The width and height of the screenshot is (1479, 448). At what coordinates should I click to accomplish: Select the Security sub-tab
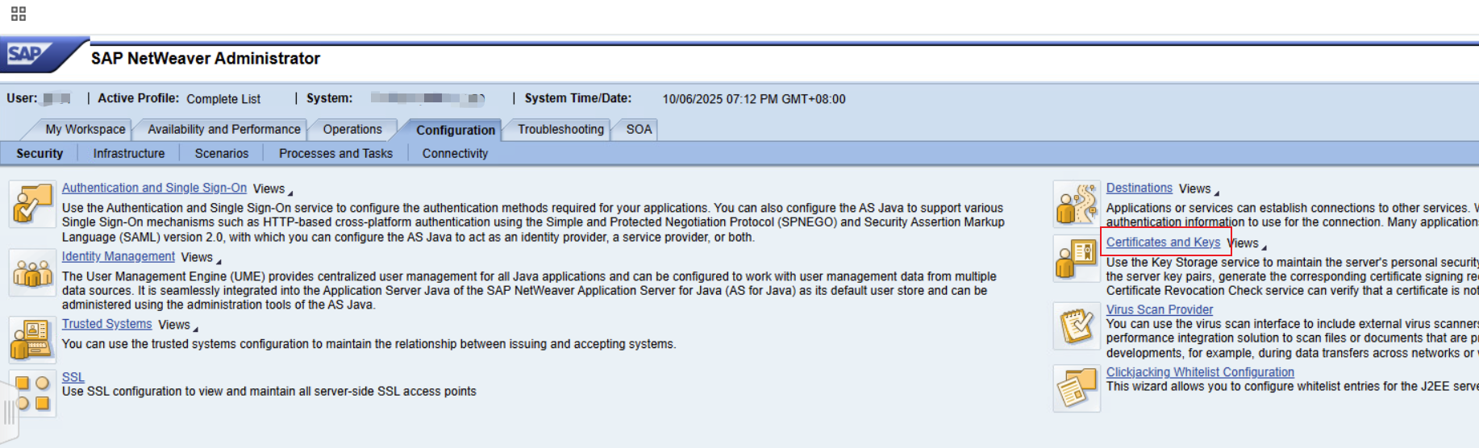40,153
